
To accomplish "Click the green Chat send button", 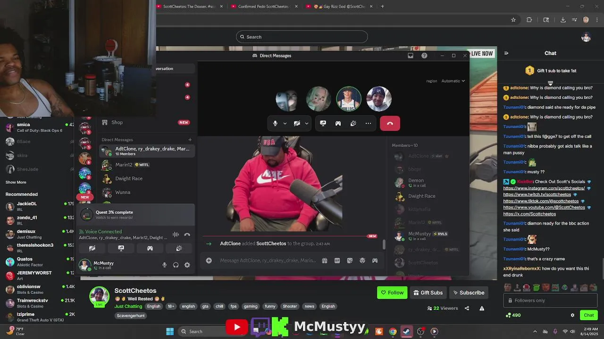I will click(588, 315).
